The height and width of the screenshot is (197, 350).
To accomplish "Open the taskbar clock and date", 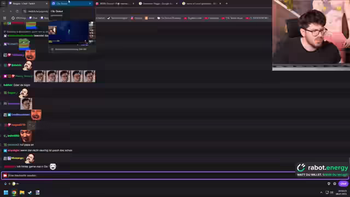I will 342,193.
